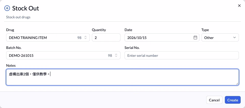Open the DEMO-261015 batch selector
This screenshot has height=108, width=245.
coord(63,55)
